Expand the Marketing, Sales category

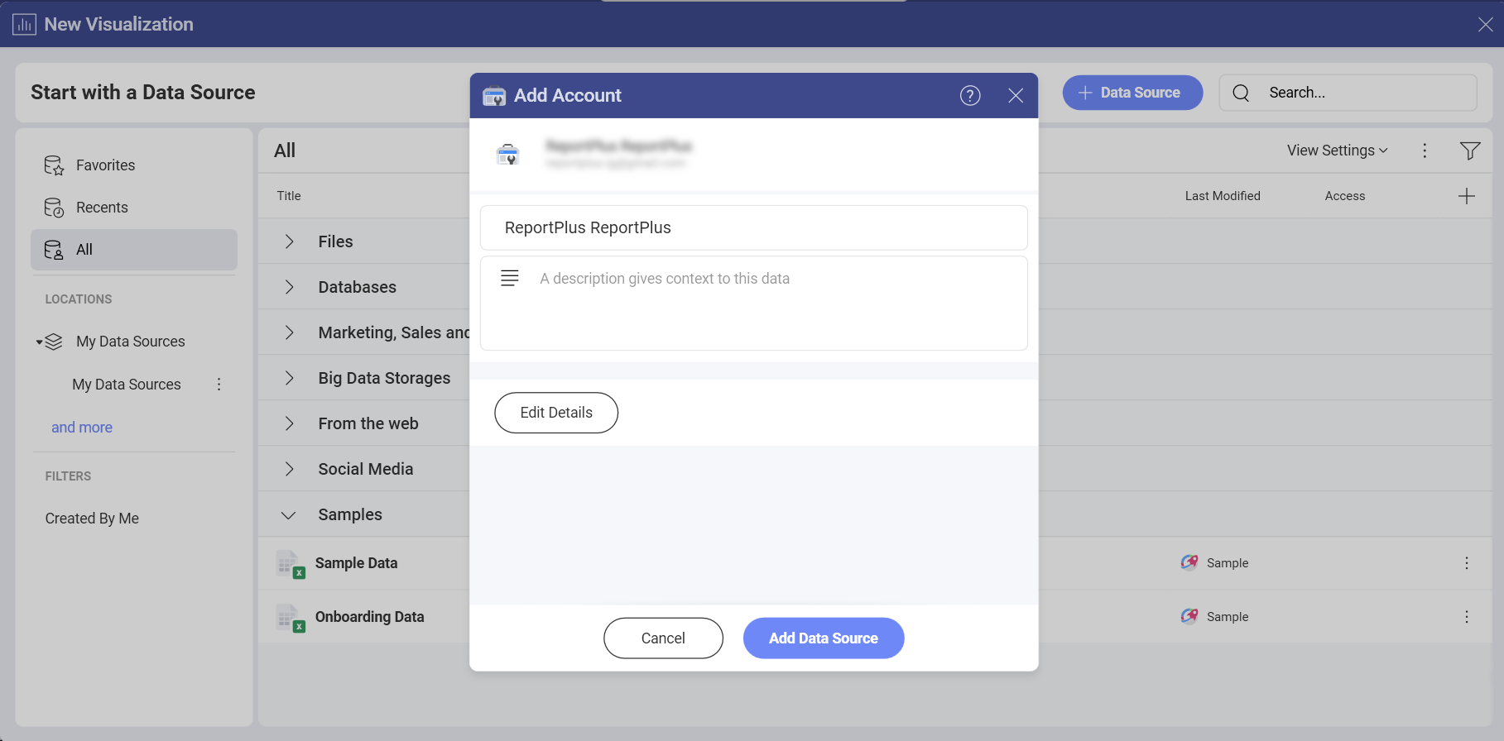[x=289, y=332]
